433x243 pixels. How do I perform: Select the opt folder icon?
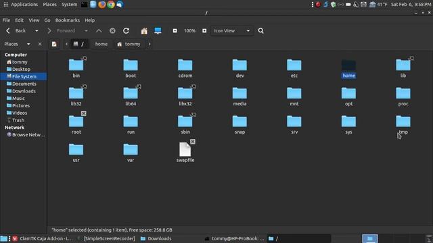tap(349, 93)
